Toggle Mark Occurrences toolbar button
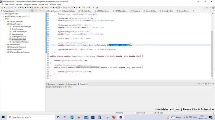215x120 pixels. point(59,8)
